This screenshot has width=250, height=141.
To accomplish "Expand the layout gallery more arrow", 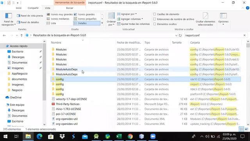I will (x=102, y=23).
